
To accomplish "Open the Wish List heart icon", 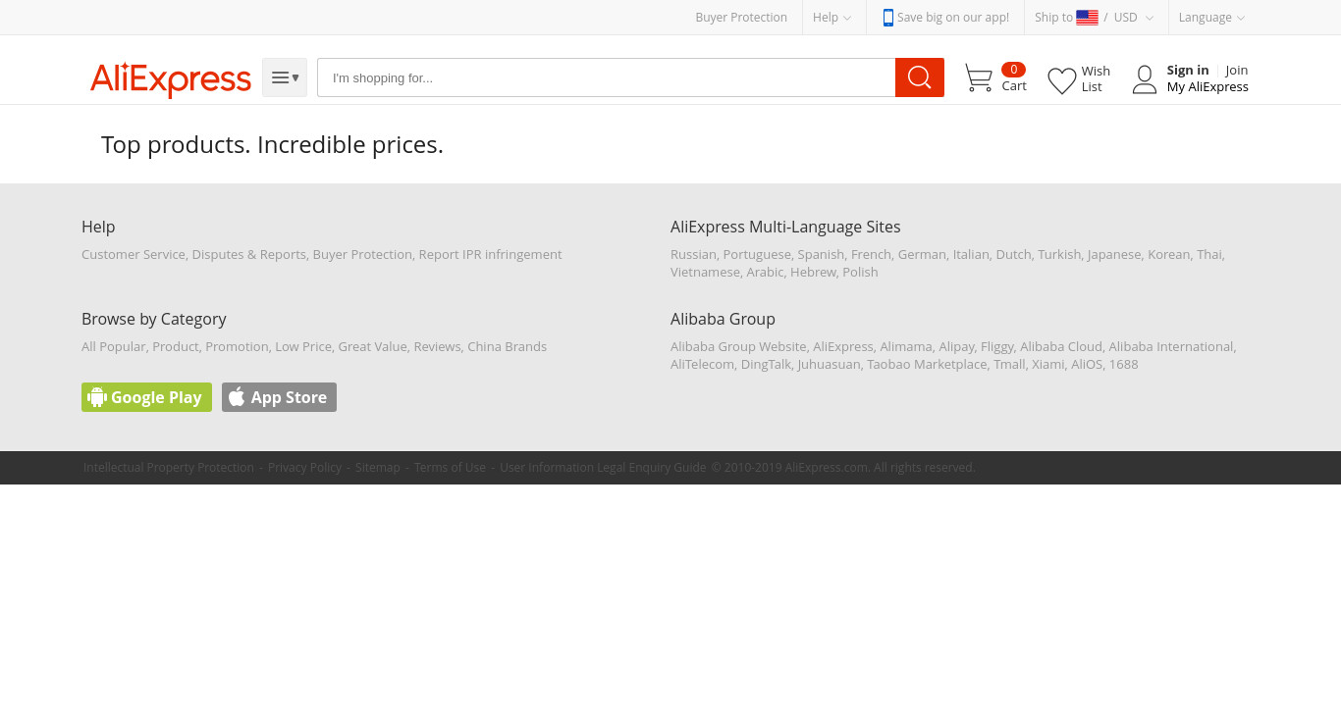I will tap(1062, 80).
